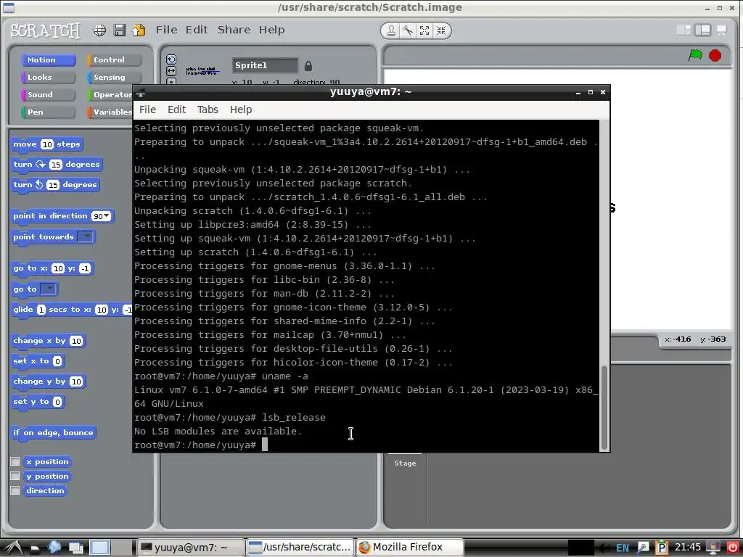The width and height of the screenshot is (743, 557).
Task: Click the if on edge, bounce block
Action: (54, 432)
